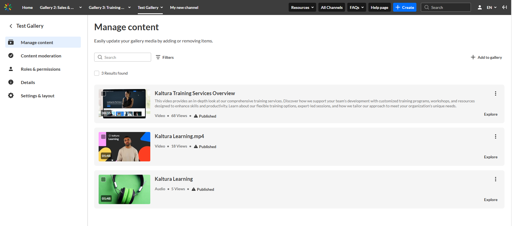This screenshot has width=512, height=226.
Task: Open more options for Kaltura Learning audio
Action: tap(495, 179)
